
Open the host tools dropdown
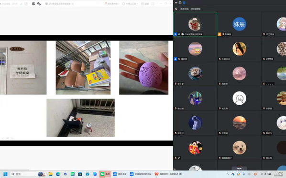pos(130,4)
